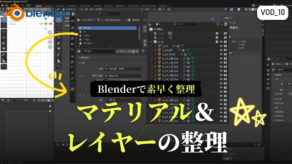The height and width of the screenshot is (164, 292).
Task: Open the Tool properties tab
Action: (72, 21)
